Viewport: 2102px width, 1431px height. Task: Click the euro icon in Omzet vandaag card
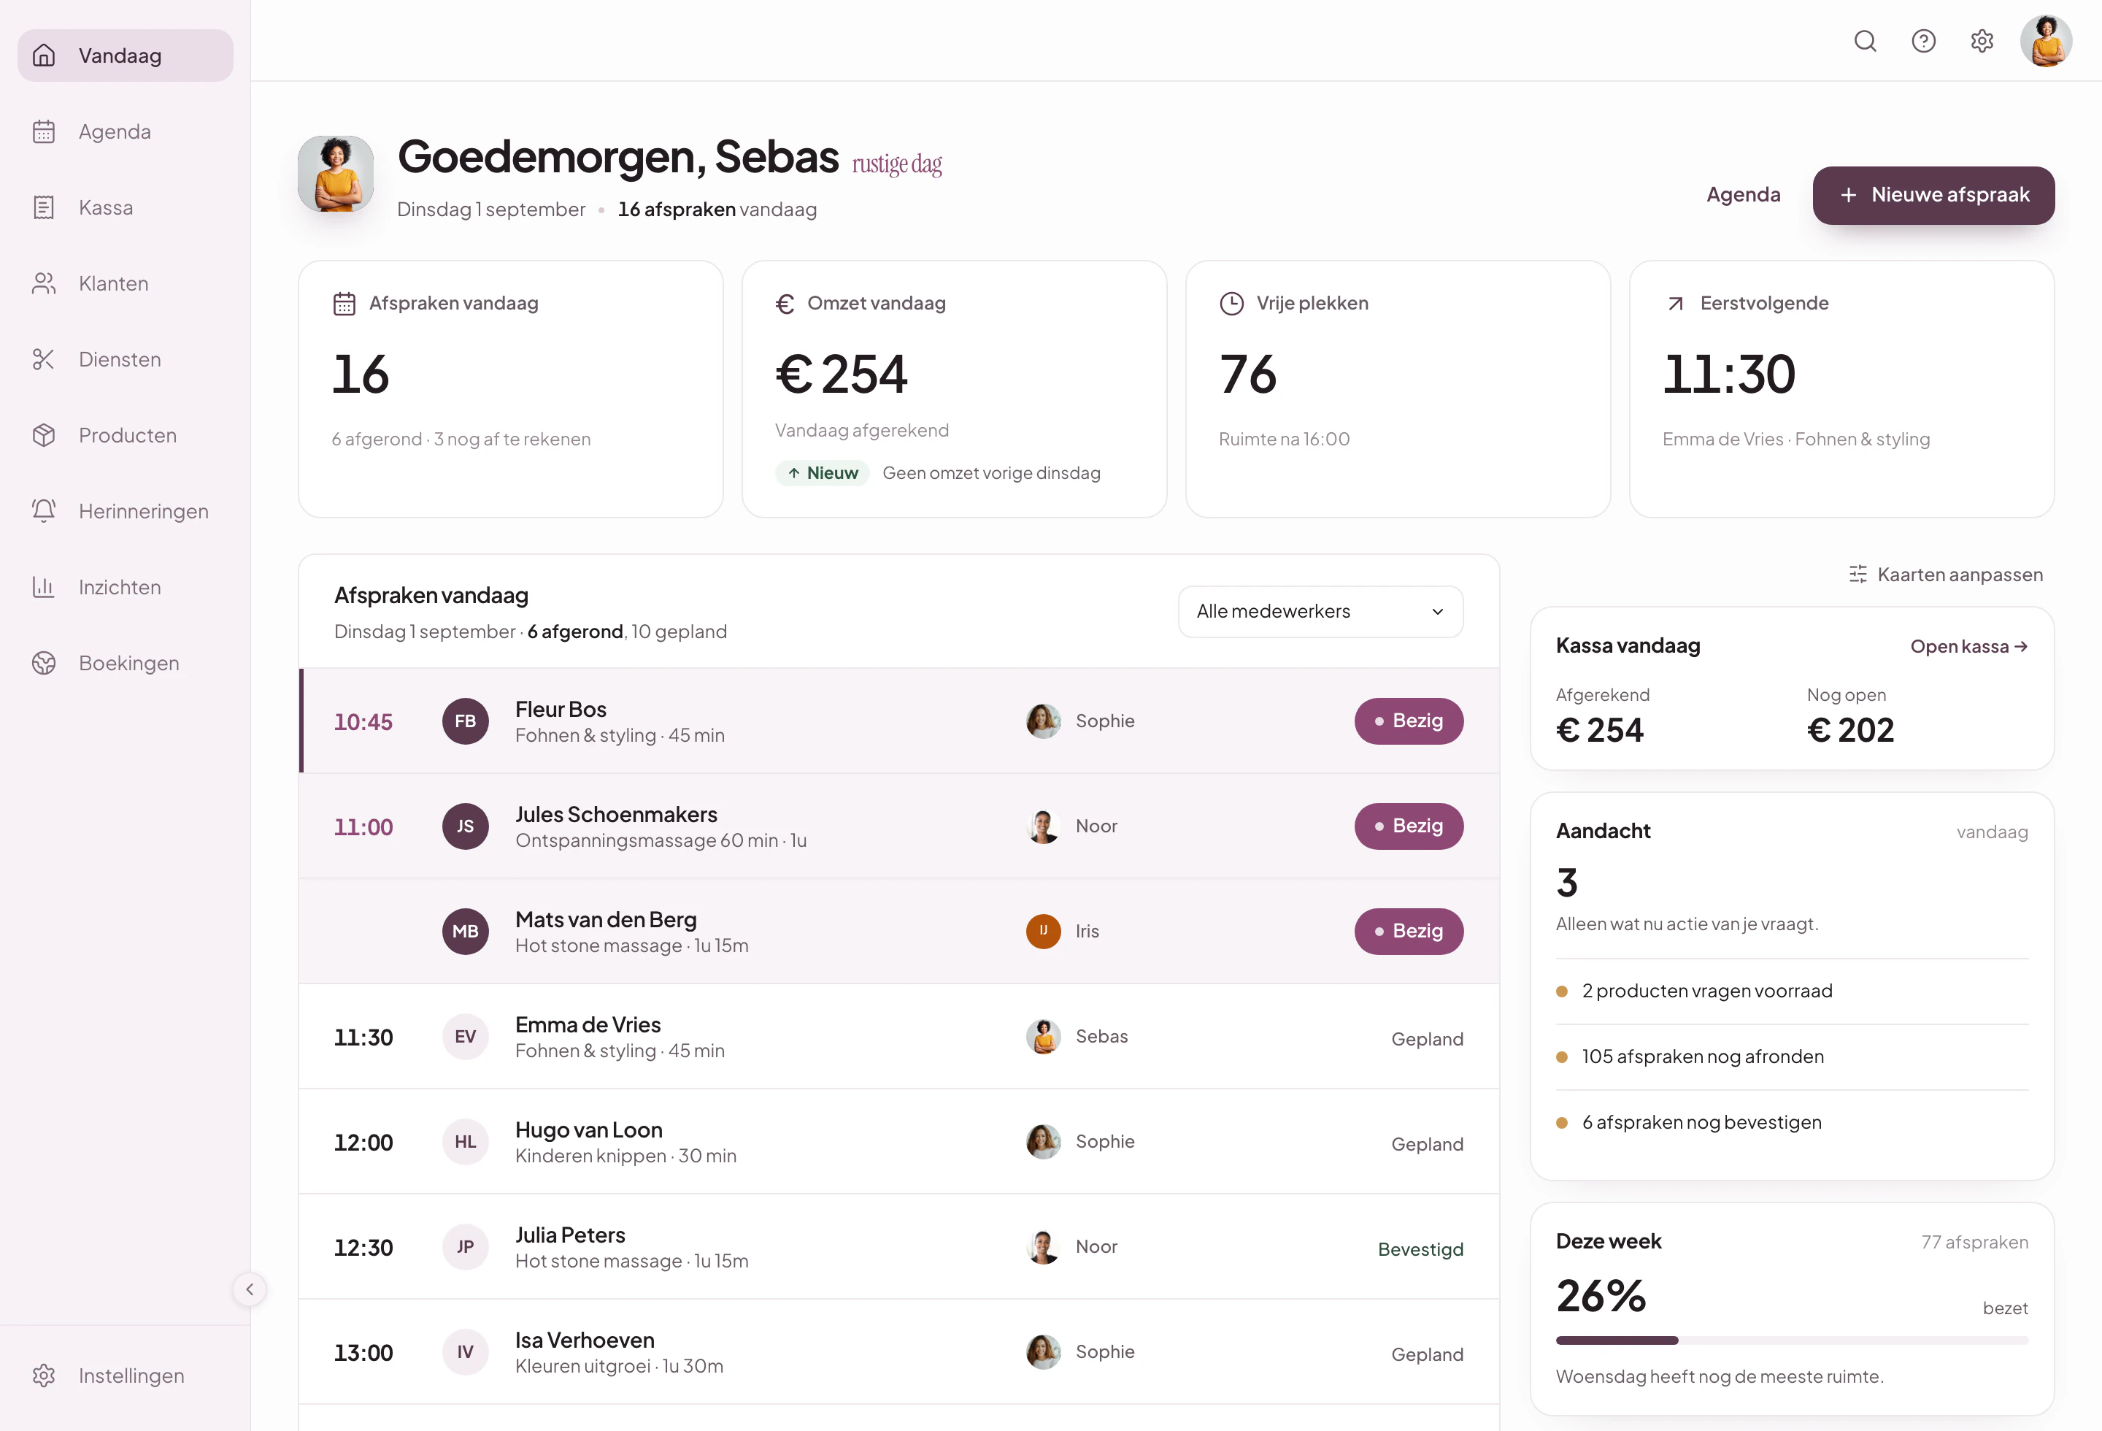[x=784, y=303]
